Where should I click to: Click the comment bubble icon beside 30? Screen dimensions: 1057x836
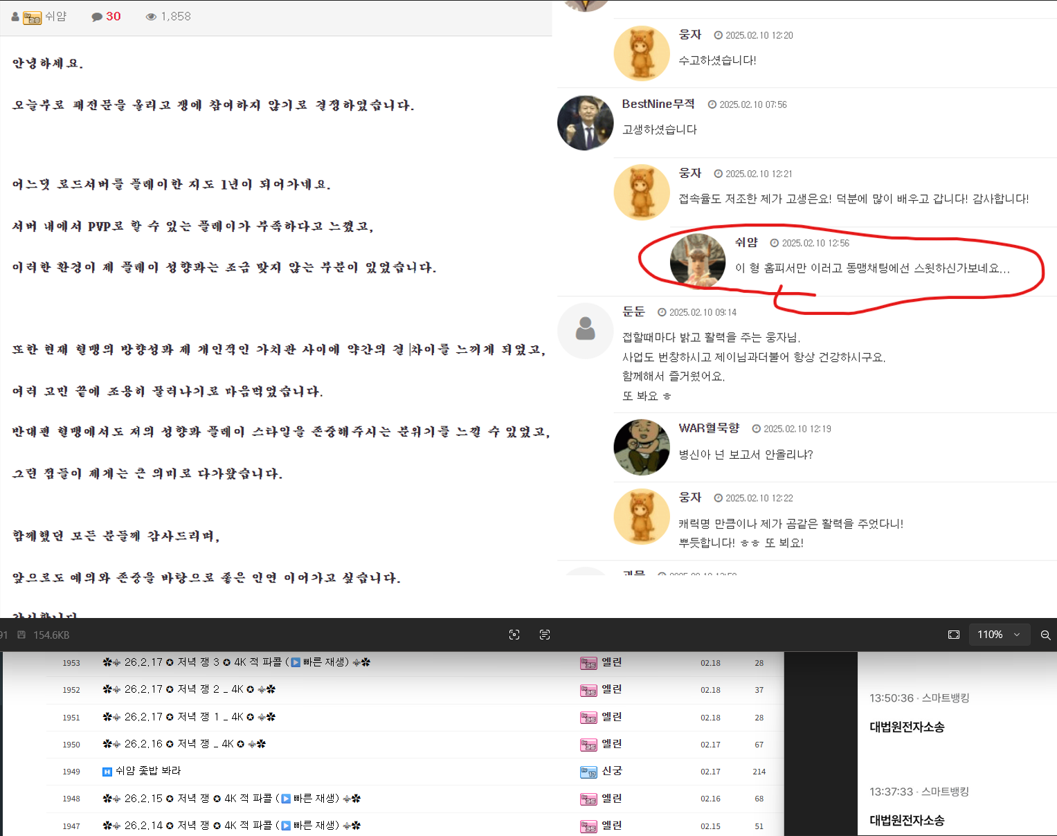click(97, 17)
